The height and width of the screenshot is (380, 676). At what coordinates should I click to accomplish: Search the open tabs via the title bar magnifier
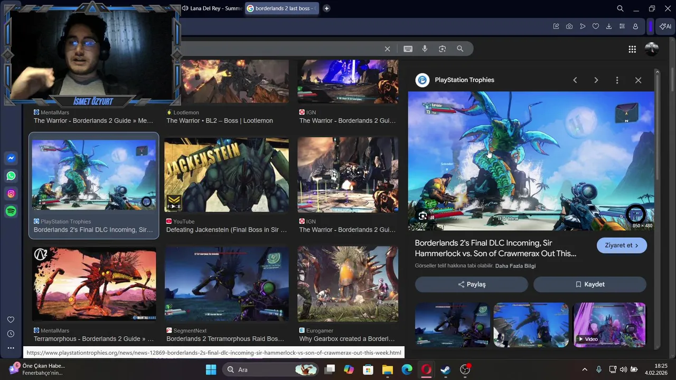pyautogui.click(x=621, y=8)
